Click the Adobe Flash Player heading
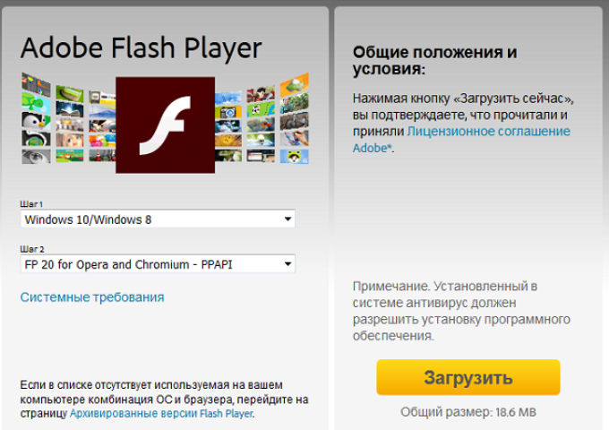Image resolution: width=609 pixels, height=430 pixels. click(x=141, y=48)
